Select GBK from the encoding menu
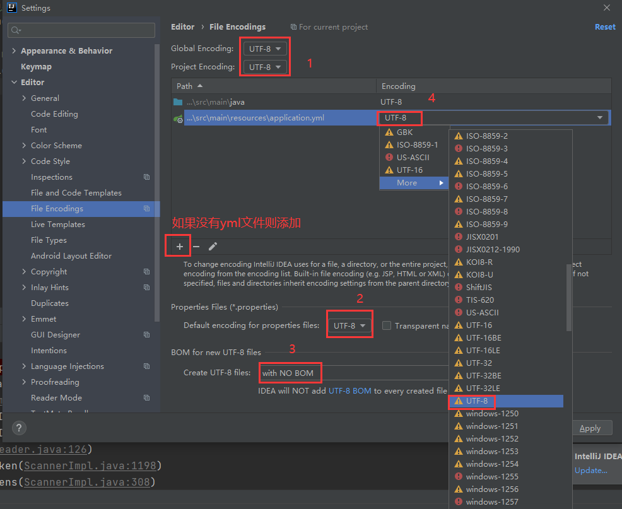The height and width of the screenshot is (509, 622). pyautogui.click(x=404, y=132)
